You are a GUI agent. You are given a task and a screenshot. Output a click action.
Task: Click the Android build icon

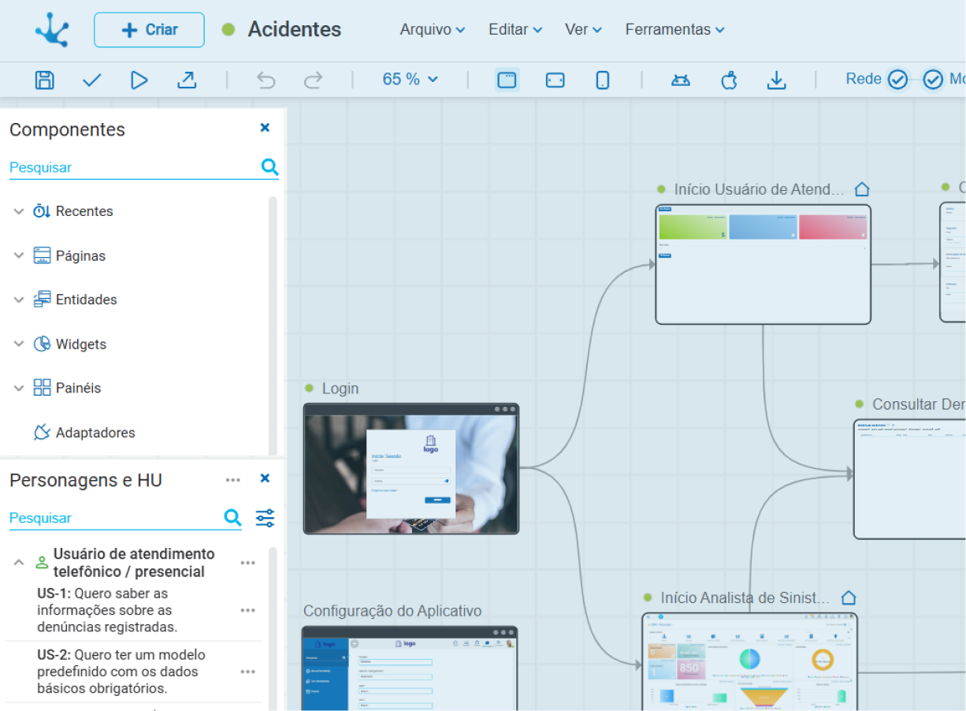pos(681,80)
